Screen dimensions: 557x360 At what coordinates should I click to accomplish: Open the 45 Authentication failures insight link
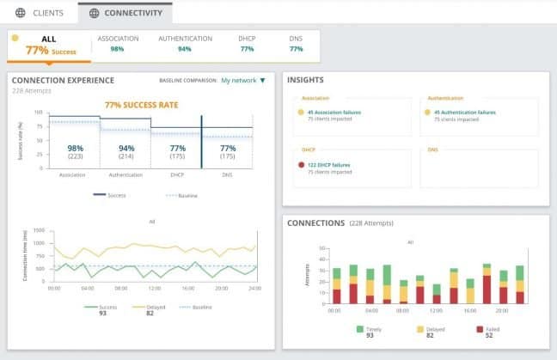click(465, 113)
